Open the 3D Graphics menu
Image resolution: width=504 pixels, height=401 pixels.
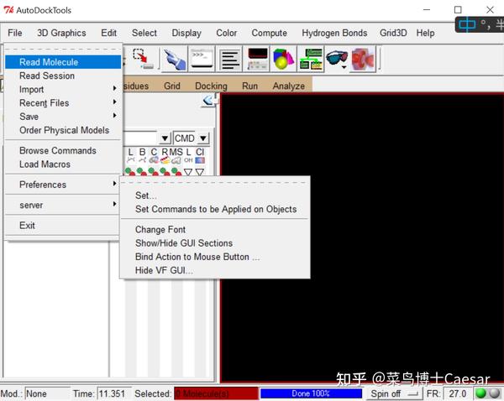click(x=61, y=33)
